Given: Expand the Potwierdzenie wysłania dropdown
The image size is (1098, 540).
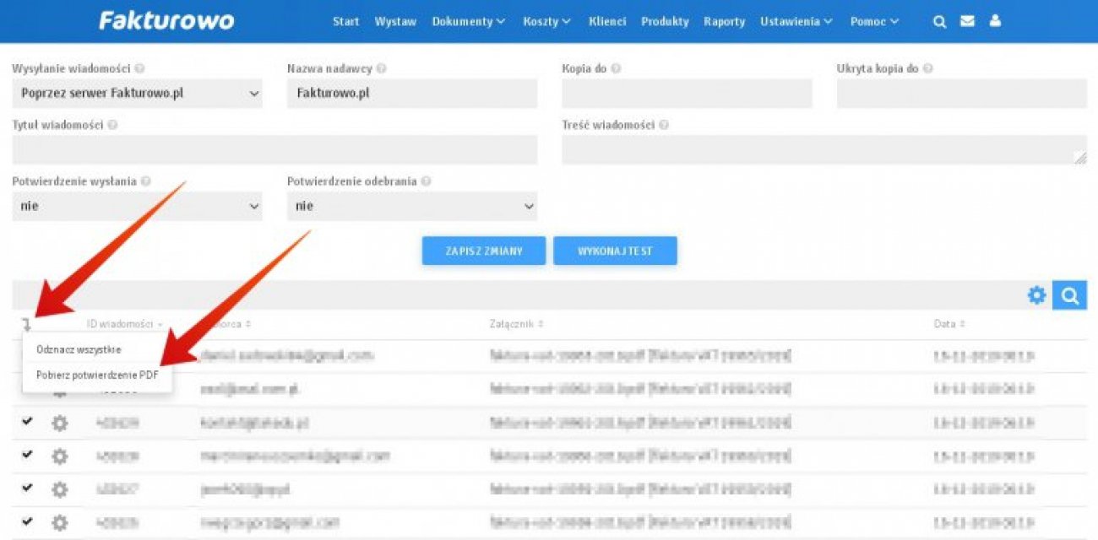Looking at the screenshot, I should (137, 206).
